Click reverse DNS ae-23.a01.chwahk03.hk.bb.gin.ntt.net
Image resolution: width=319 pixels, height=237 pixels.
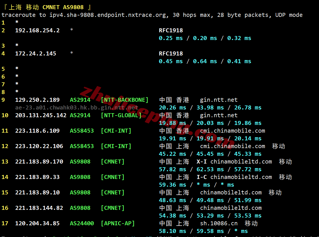coord(77,107)
